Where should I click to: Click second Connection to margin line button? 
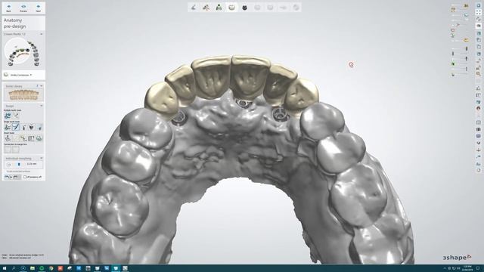16,150
